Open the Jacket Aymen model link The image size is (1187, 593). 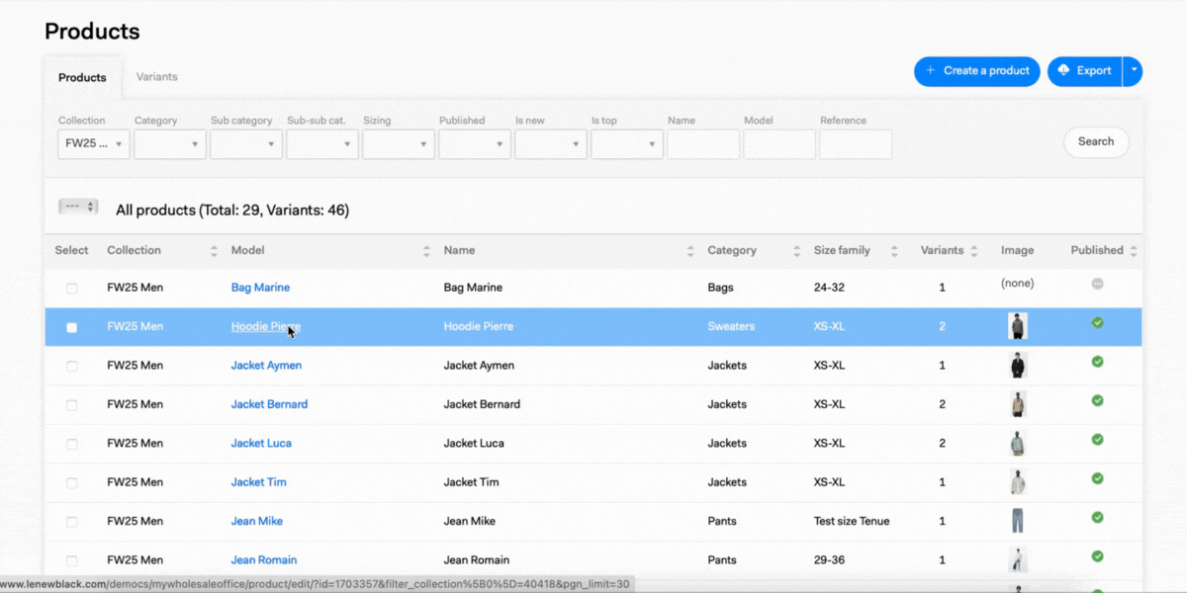[266, 366]
